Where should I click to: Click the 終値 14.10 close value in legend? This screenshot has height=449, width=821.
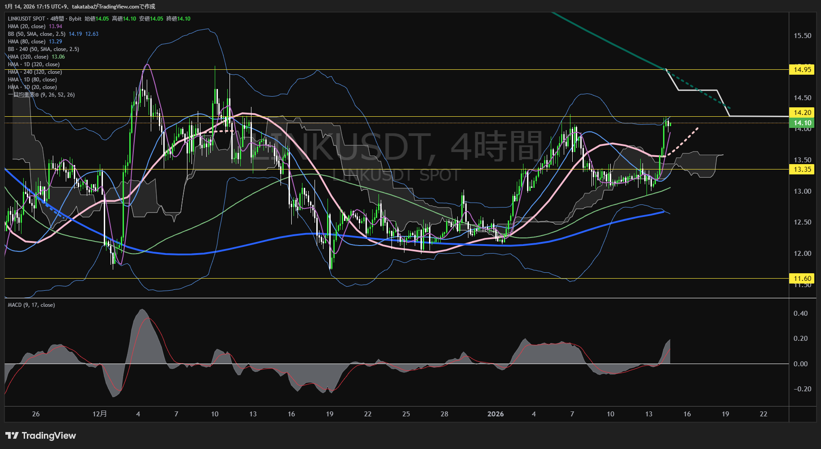click(x=179, y=19)
